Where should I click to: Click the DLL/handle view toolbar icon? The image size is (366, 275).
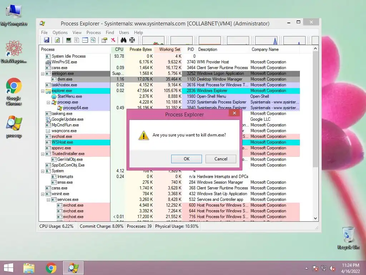click(x=93, y=40)
